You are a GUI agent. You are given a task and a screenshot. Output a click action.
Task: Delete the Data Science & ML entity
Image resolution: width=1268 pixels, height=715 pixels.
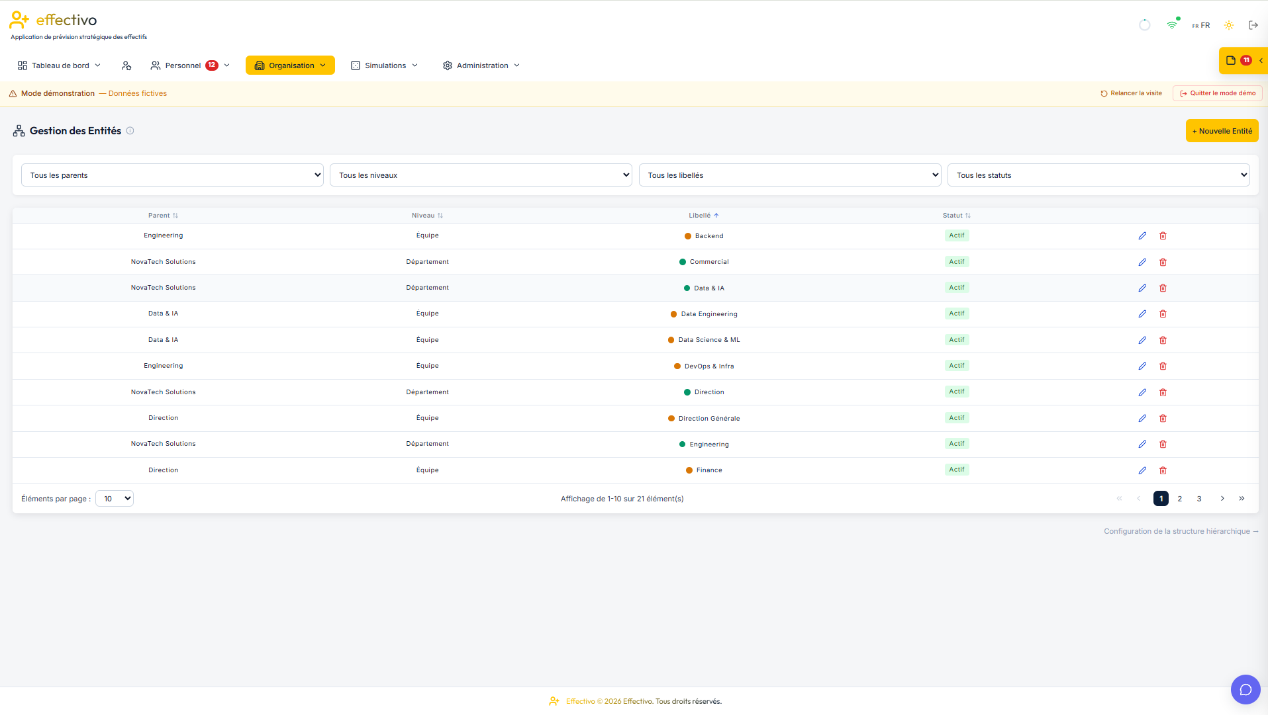(1163, 340)
